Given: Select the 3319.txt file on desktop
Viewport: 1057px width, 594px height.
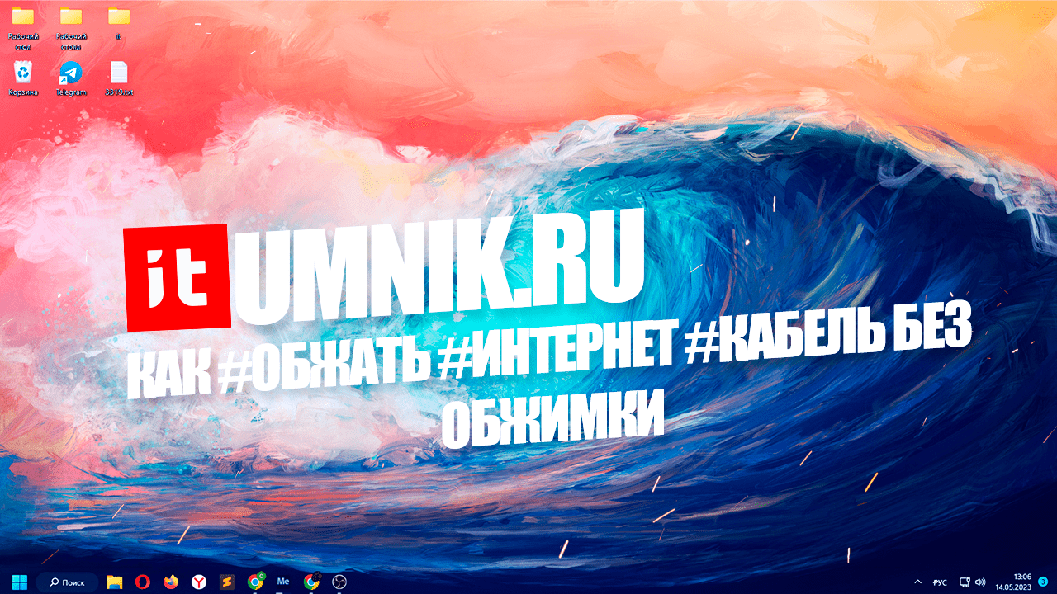Looking at the screenshot, I should coord(119,78).
